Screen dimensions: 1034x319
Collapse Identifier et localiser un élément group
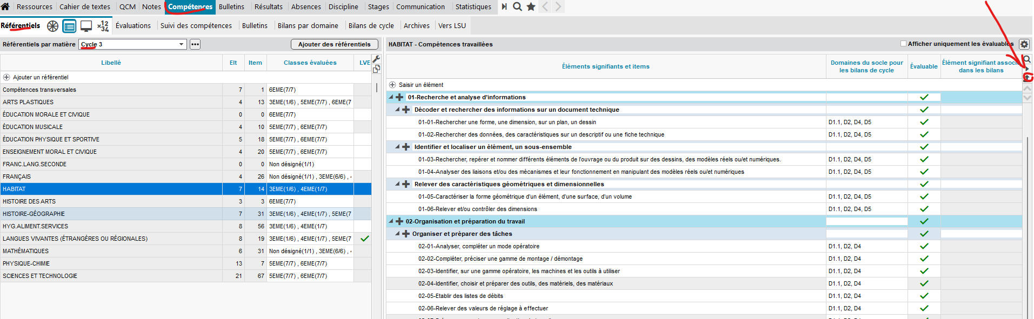397,147
